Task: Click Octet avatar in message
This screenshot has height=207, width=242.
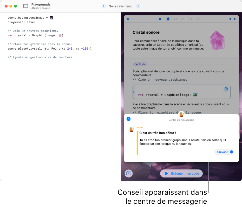Action: click(x=131, y=129)
